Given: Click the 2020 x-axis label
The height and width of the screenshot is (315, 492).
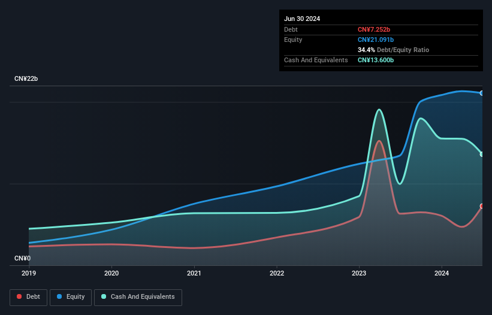Looking at the screenshot, I should point(111,273).
